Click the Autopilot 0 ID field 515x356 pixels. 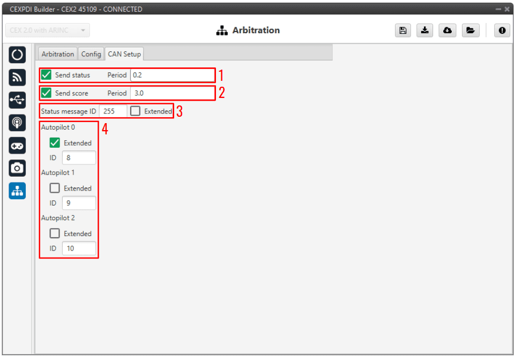tap(79, 158)
